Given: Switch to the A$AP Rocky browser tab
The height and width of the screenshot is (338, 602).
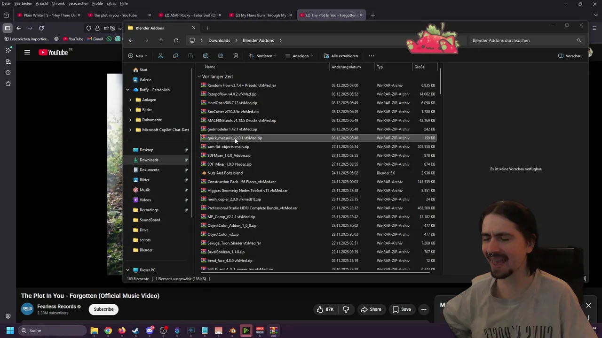Looking at the screenshot, I should tap(189, 15).
